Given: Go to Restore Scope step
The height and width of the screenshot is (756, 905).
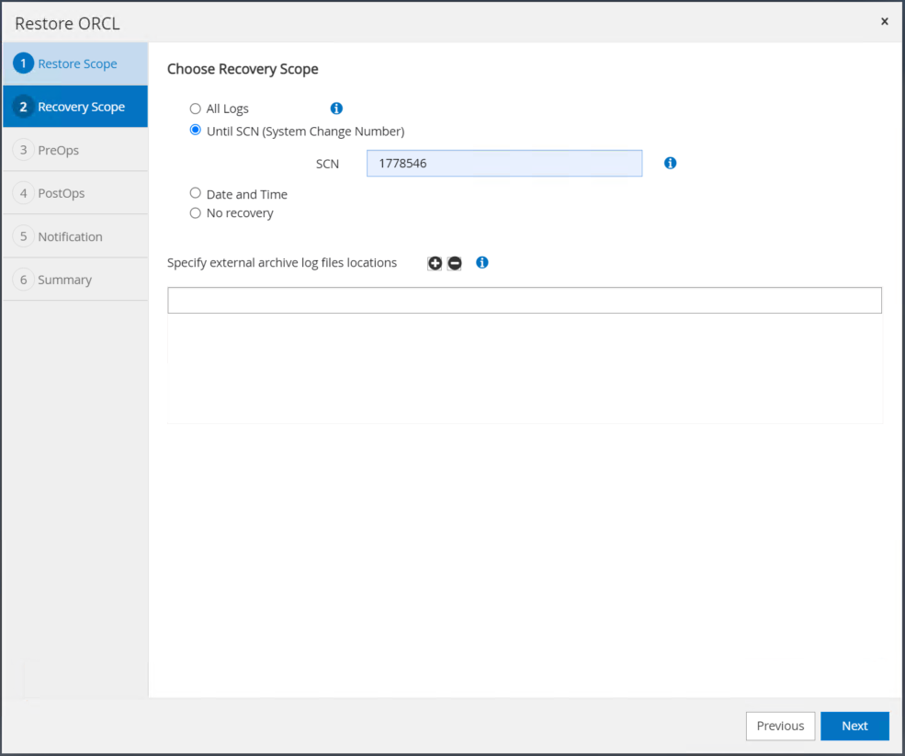Looking at the screenshot, I should coord(75,63).
